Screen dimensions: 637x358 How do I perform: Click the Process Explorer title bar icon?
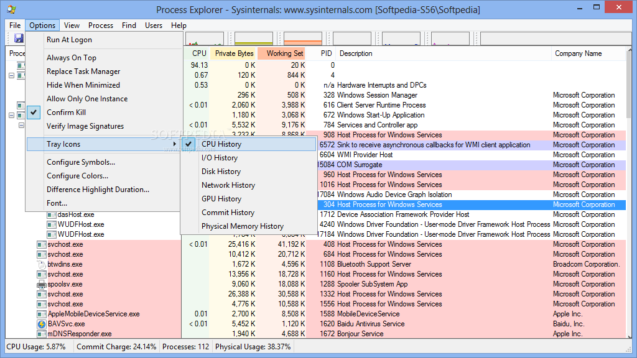pos(11,9)
